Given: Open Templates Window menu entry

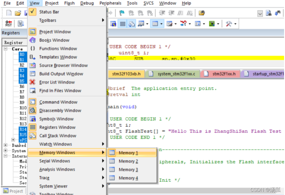Looking at the screenshot, I should [67, 57].
